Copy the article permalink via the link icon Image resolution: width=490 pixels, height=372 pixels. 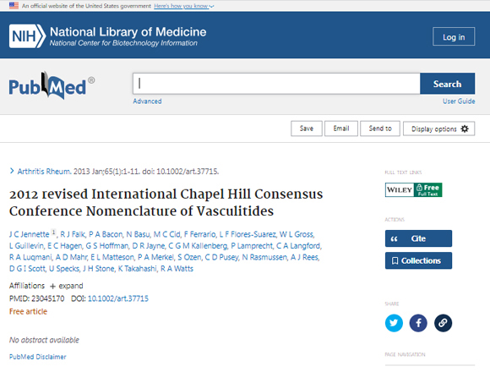[x=443, y=323]
